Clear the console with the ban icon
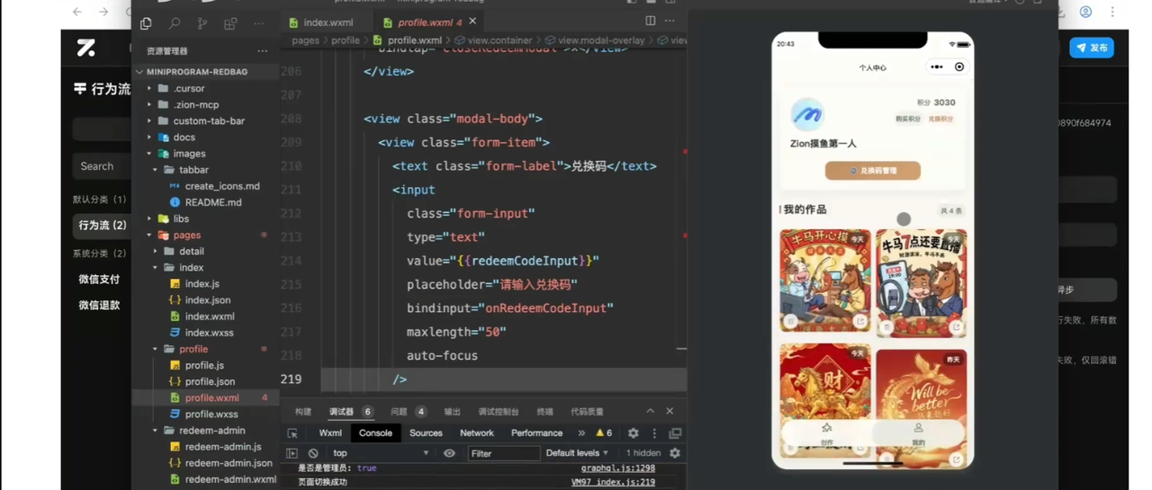Screen dimensions: 1152x490 coord(313,453)
